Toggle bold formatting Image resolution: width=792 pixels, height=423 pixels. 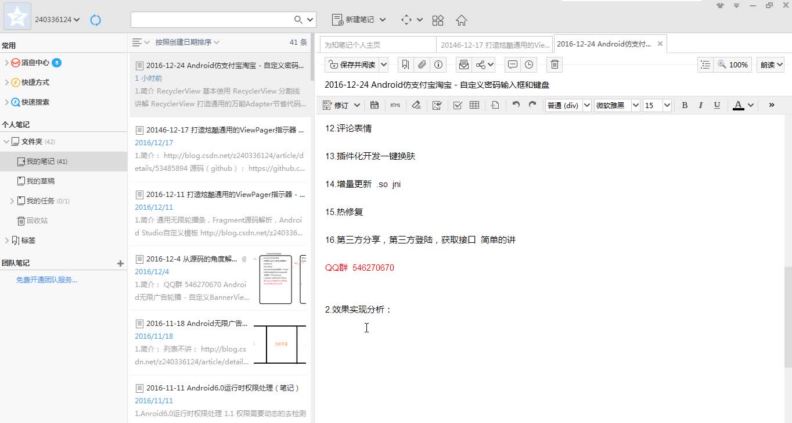[x=685, y=105]
